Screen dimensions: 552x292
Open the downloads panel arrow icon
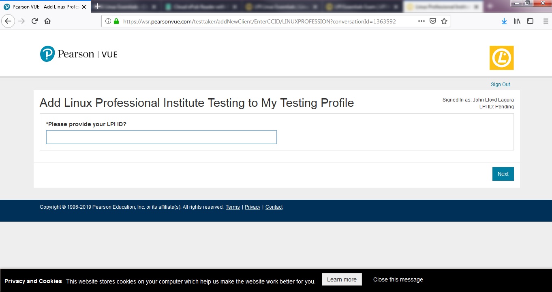point(504,21)
